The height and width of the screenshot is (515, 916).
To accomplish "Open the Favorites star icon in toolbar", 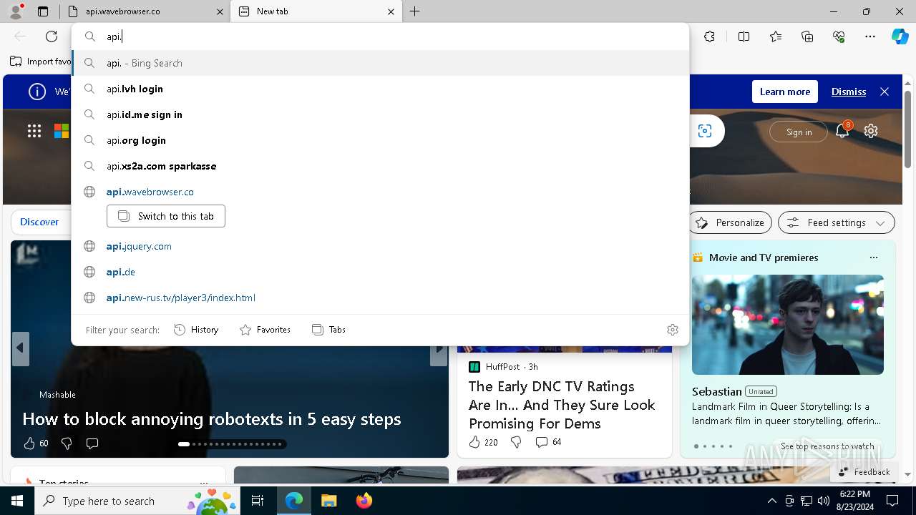I will (776, 36).
